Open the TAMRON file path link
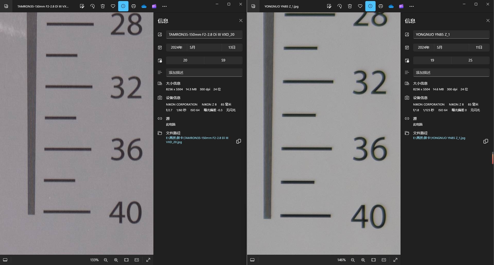 click(197, 140)
